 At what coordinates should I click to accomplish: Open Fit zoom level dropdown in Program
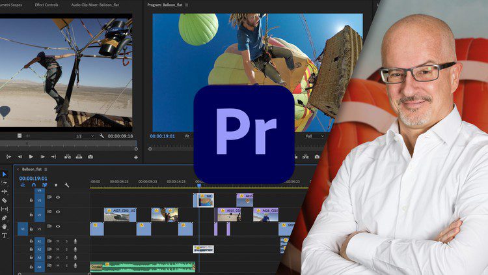189,136
